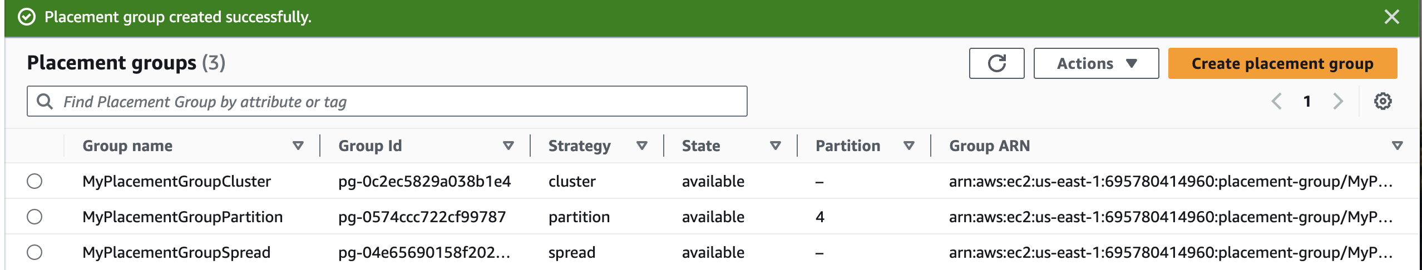The height and width of the screenshot is (270, 1422).
Task: Sort by the State column arrow
Action: tap(776, 146)
